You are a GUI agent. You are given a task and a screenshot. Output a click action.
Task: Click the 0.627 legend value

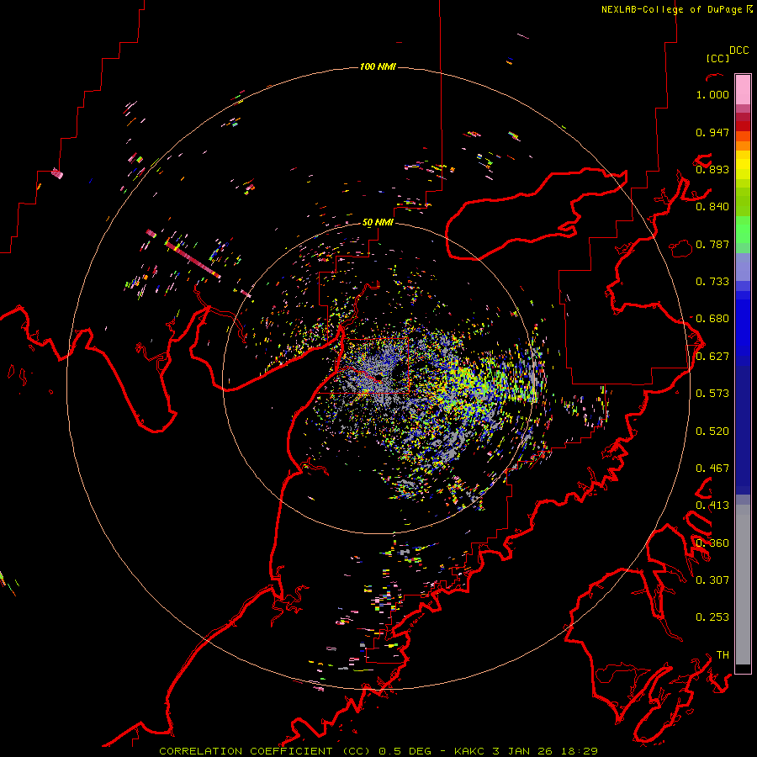pos(712,357)
